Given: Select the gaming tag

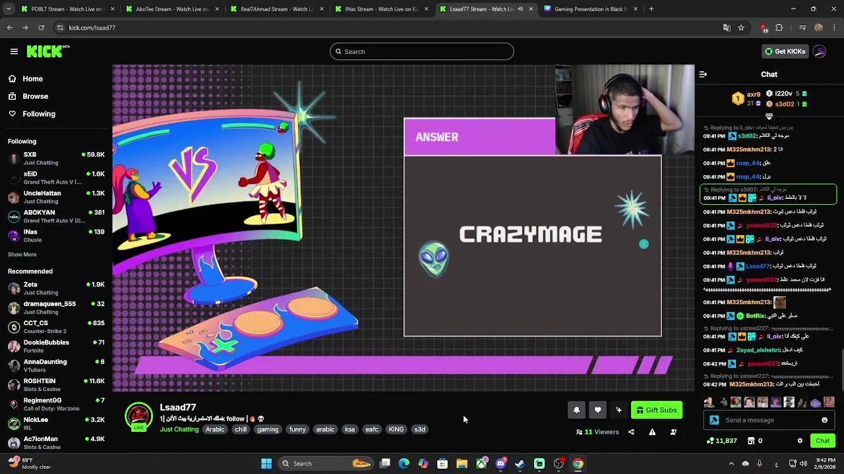Looking at the screenshot, I should coord(268,429).
